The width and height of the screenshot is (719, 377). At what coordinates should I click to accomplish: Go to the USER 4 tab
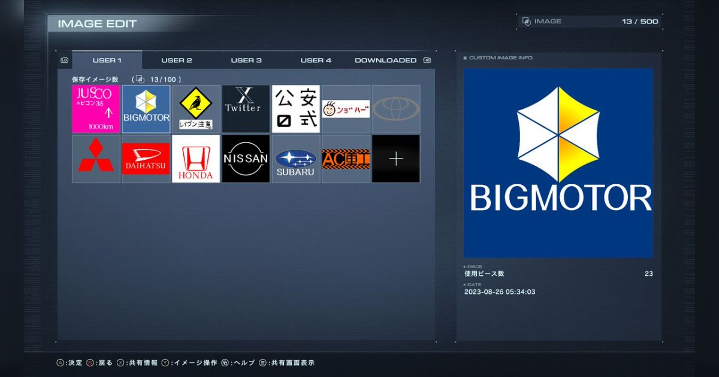click(316, 60)
